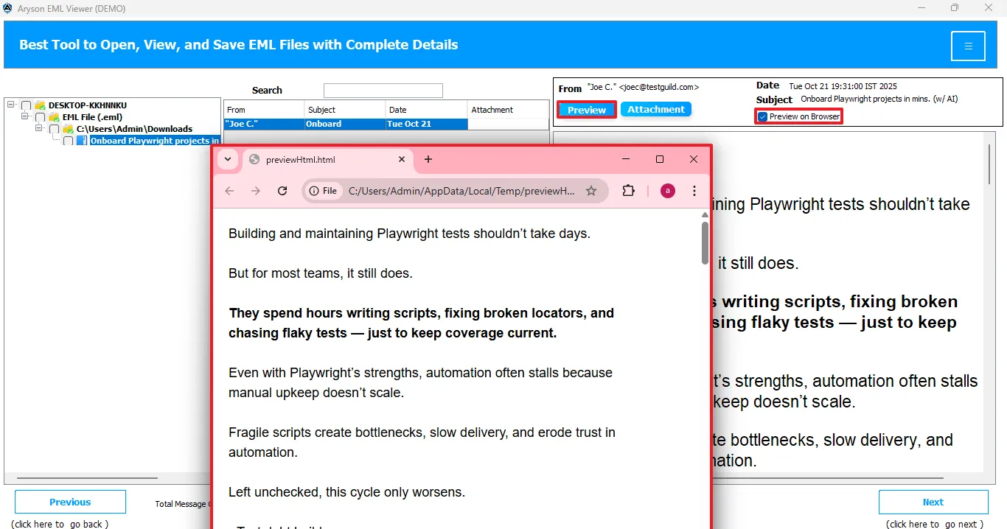Click the Attachment column header
This screenshot has height=529, width=1007.
(507, 110)
